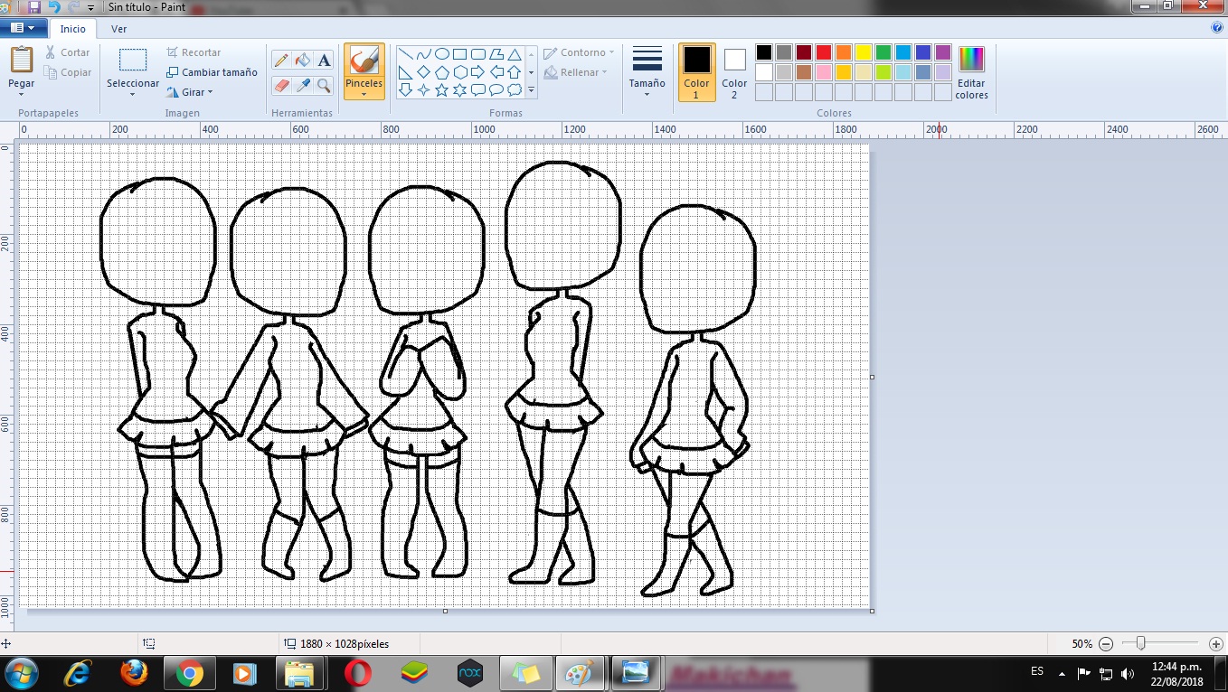Click the zoom in plus button

click(x=1216, y=643)
